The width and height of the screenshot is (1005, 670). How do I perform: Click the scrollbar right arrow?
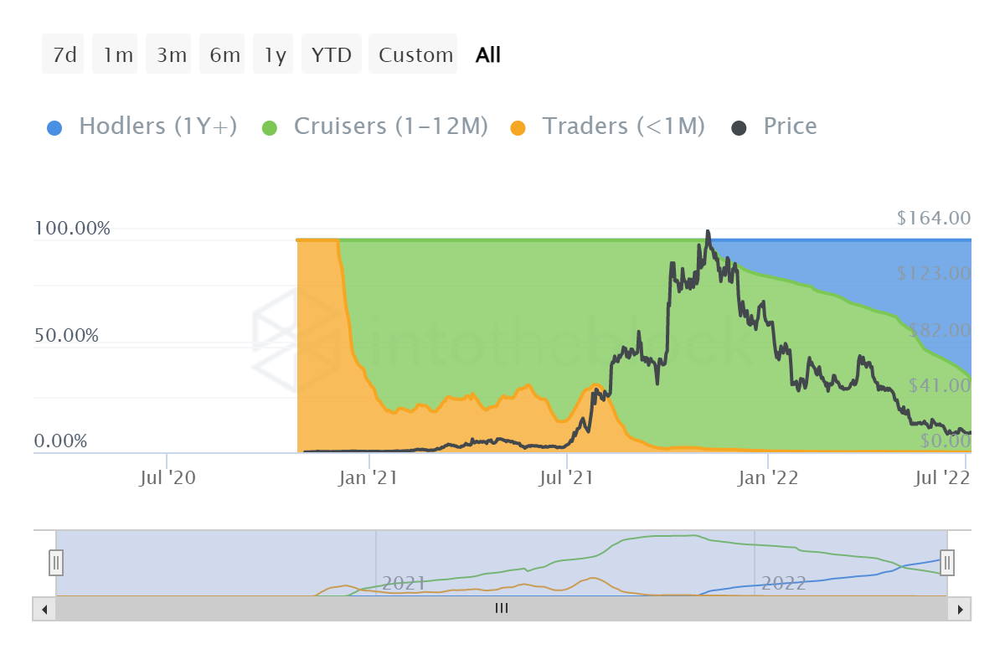(x=960, y=609)
